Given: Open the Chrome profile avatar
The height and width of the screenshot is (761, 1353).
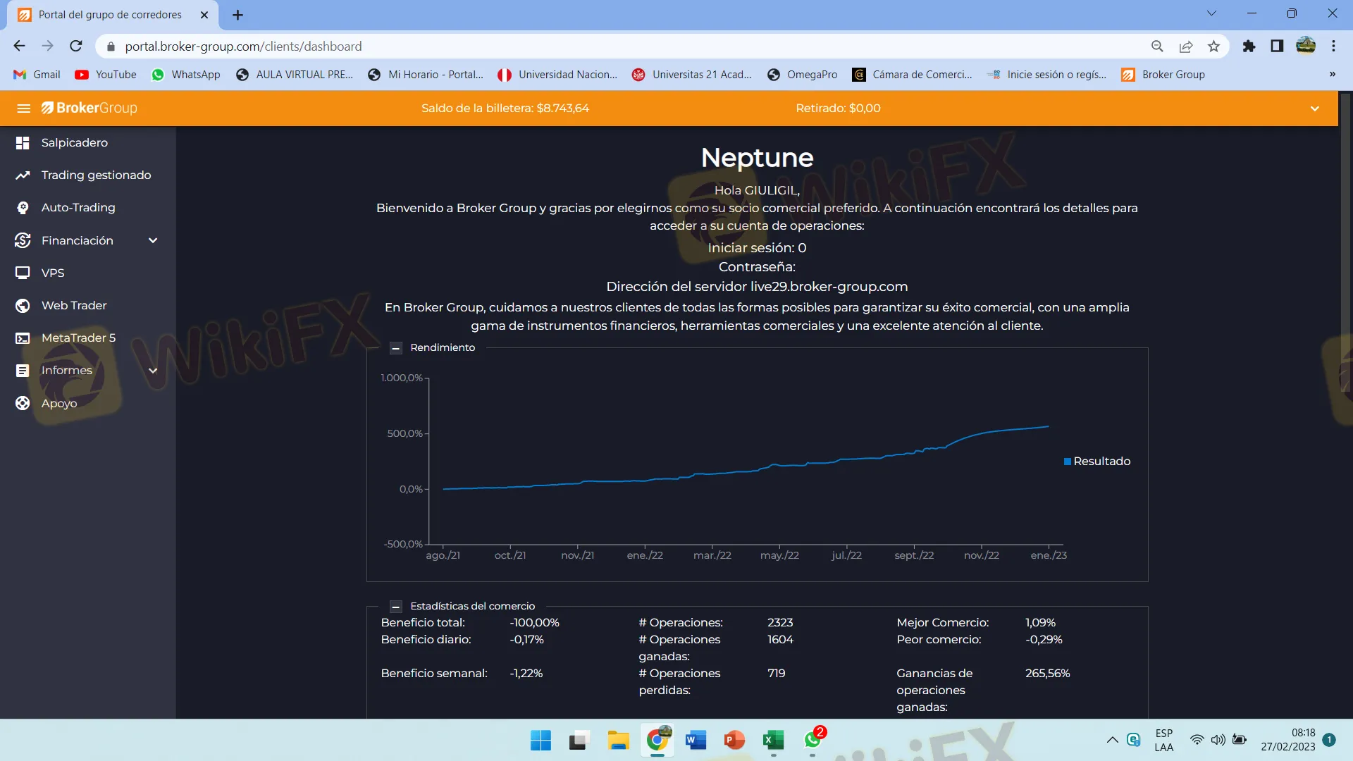Looking at the screenshot, I should (x=1306, y=46).
